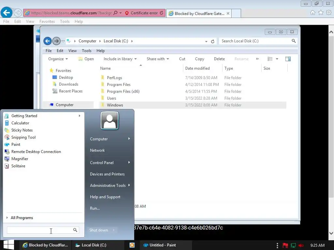Image resolution: width=334 pixels, height=250 pixels.
Task: Click the refresh icon in the IE address bar
Action: 162,13
